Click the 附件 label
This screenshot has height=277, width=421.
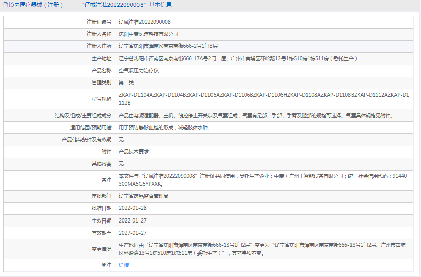point(106,152)
